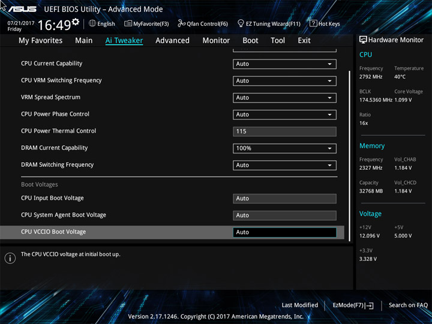
Task: Click the Memory frequency 2327 MHz value
Action: pyautogui.click(x=371, y=168)
